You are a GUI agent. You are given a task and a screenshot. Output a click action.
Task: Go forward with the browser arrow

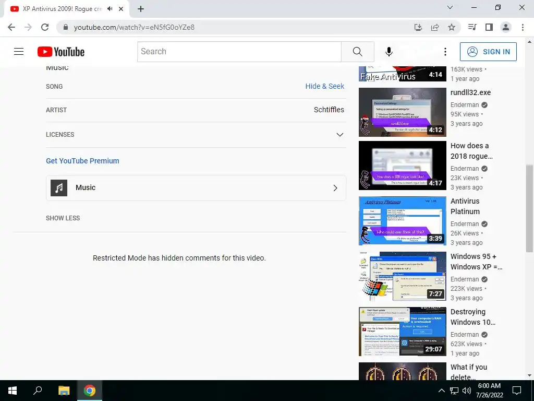click(28, 27)
